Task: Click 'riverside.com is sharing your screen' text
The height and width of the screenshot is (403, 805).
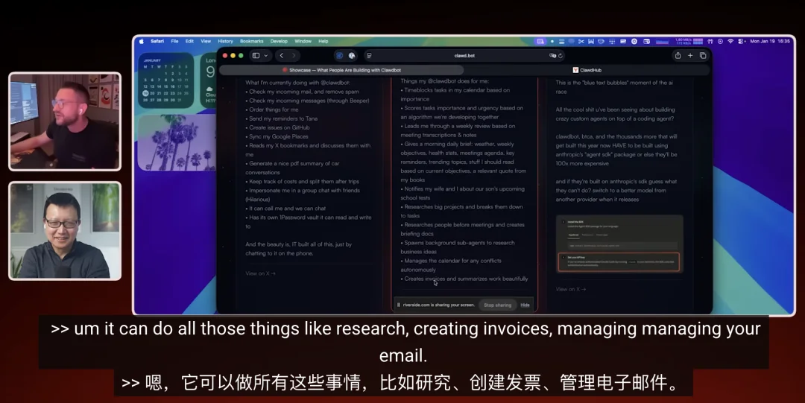Action: pos(439,305)
